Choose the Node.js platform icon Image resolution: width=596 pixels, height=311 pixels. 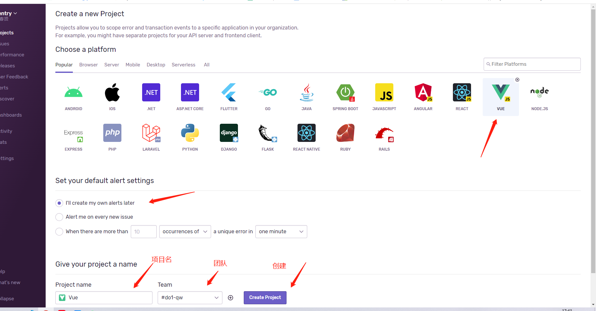click(540, 92)
